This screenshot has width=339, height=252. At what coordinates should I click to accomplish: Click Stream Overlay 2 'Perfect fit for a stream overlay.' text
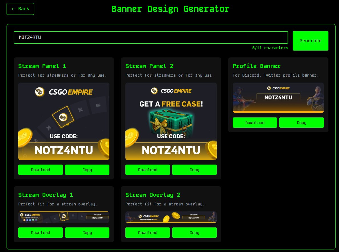(165, 204)
